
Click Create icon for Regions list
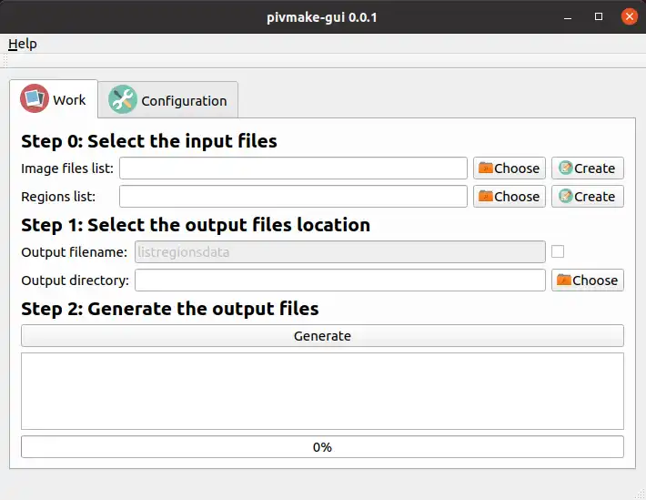566,196
